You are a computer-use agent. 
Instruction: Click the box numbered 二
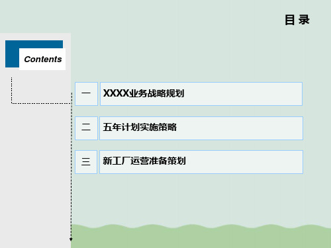point(86,128)
